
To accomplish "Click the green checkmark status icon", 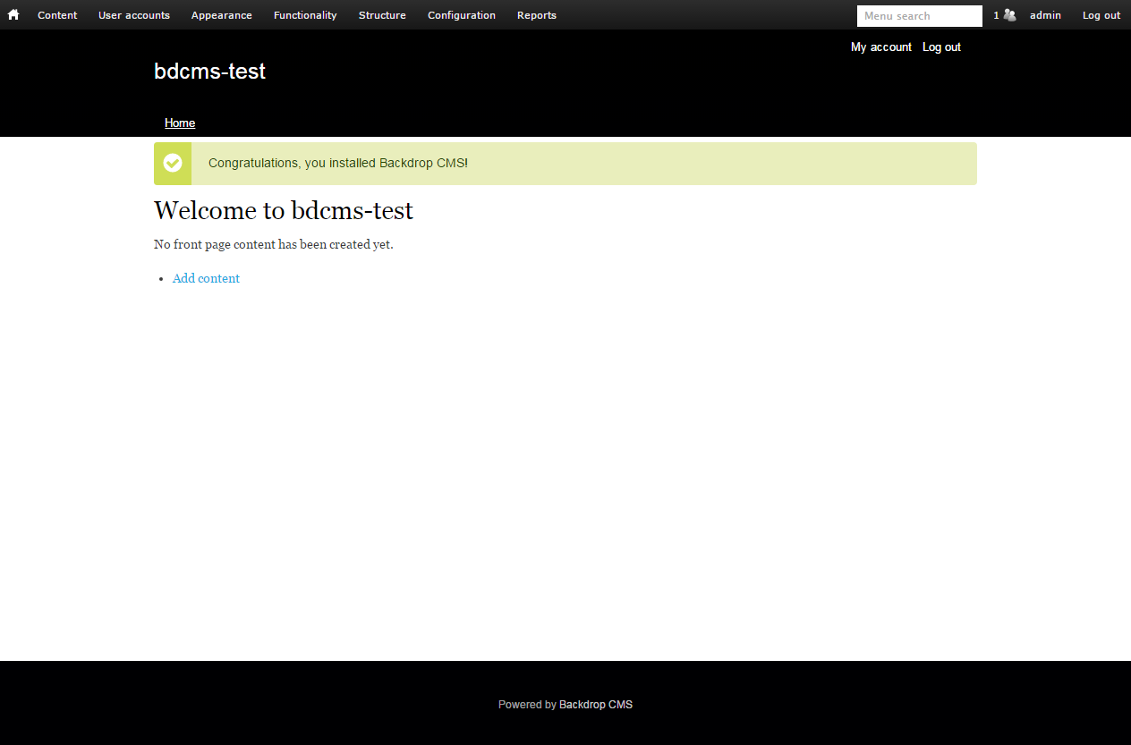I will pyautogui.click(x=173, y=163).
